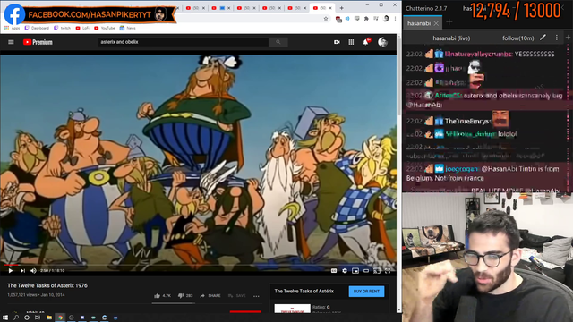Open the News bookmark
Image resolution: width=573 pixels, height=322 pixels.
pos(127,28)
